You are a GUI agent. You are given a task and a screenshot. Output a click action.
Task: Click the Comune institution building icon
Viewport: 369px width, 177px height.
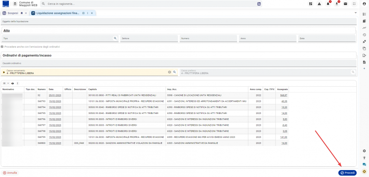coord(15,4)
